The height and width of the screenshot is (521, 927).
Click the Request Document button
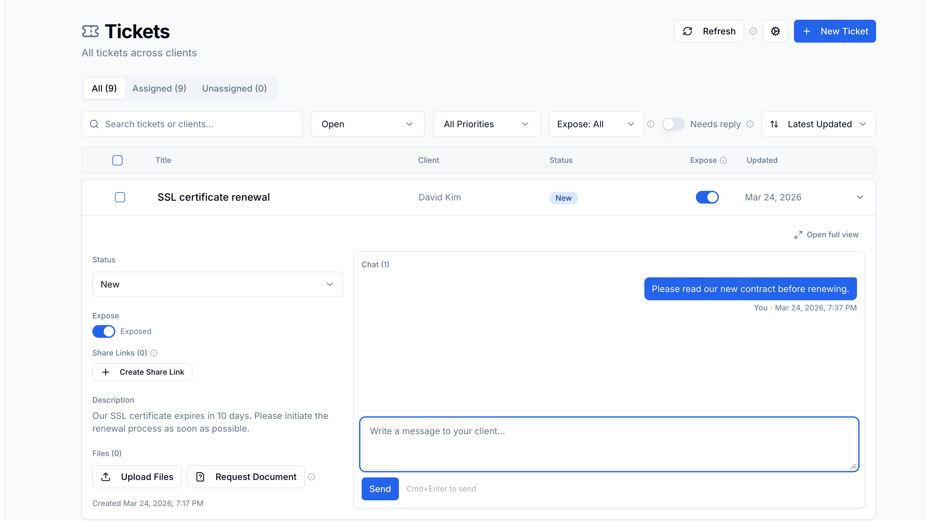(x=246, y=477)
